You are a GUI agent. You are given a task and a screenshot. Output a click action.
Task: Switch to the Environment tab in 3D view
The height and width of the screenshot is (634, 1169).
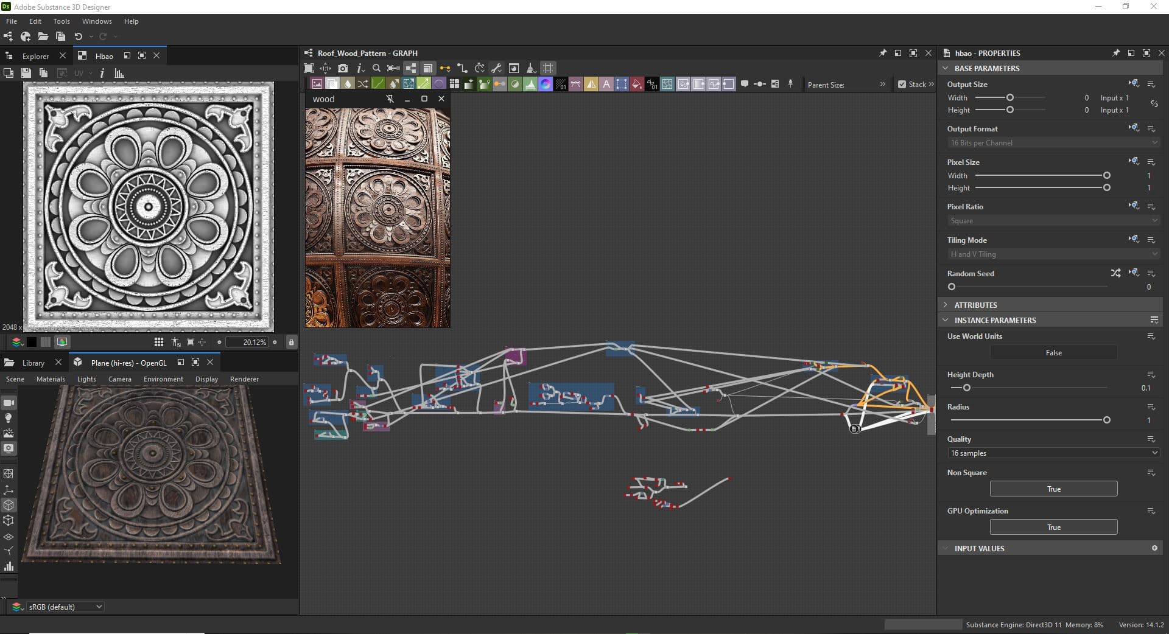point(163,378)
